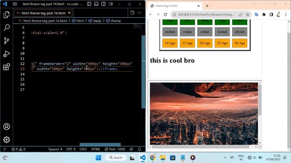This screenshot has height=163, width=291.
Task: Open the Accounts menu in VS Code
Action: (6, 127)
